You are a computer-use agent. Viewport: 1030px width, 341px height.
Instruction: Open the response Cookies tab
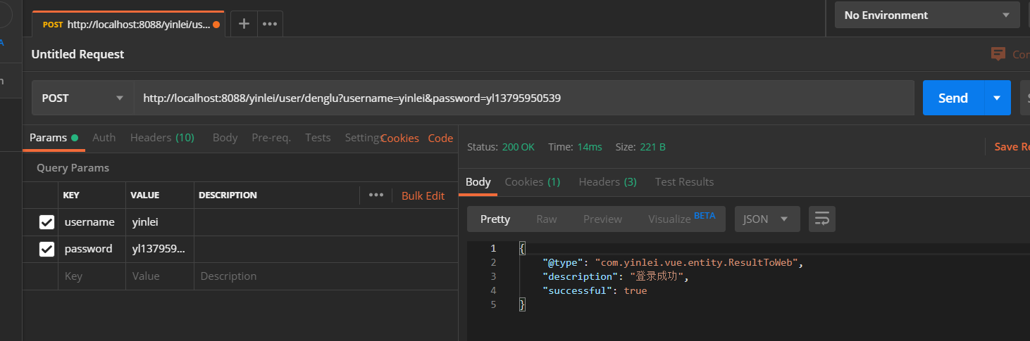(x=532, y=181)
